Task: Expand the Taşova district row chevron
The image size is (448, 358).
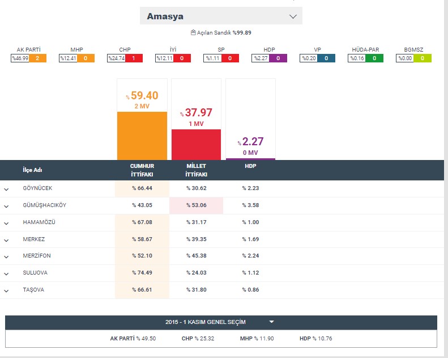Action: point(6,291)
